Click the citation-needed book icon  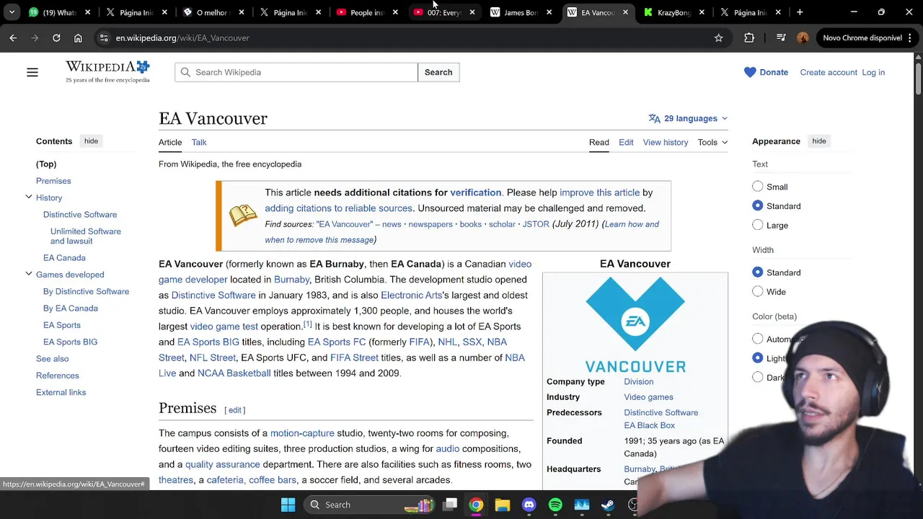coord(243,216)
